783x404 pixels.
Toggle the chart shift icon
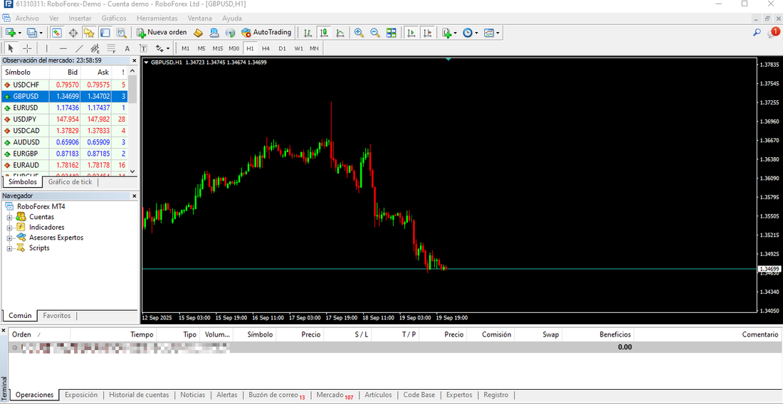pos(428,33)
